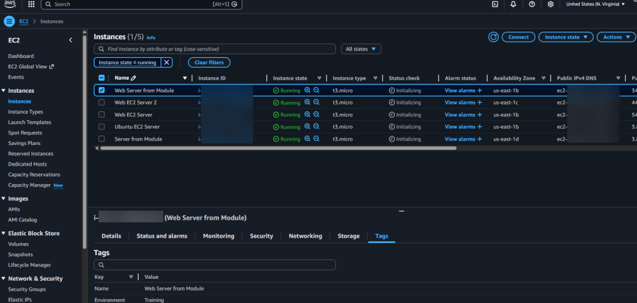The height and width of the screenshot is (303, 637).
Task: Remove the running state filter with X
Action: coord(167,62)
